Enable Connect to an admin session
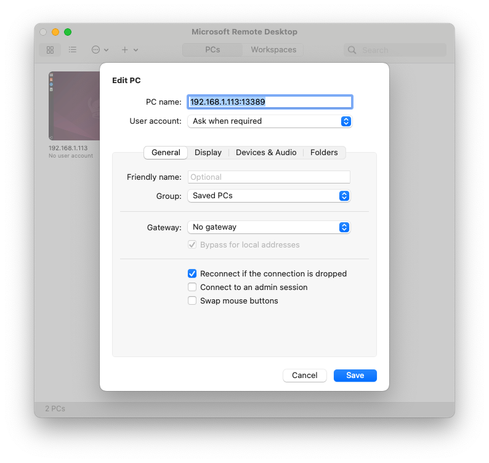The width and height of the screenshot is (489, 463). [192, 287]
